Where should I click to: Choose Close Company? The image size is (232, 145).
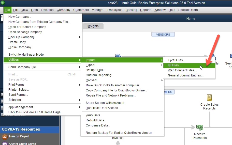coord(43,47)
